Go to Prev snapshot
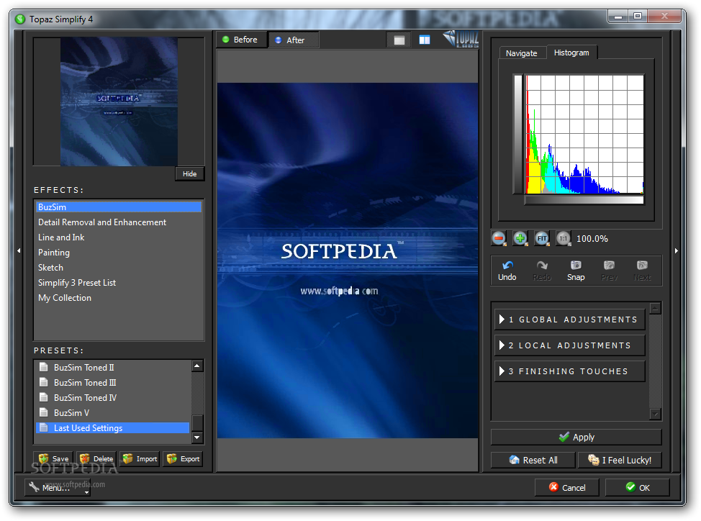The width and height of the screenshot is (701, 521). click(x=609, y=271)
